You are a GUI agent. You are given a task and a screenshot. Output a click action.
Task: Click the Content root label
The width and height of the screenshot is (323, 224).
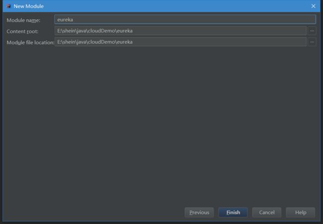[x=22, y=31]
